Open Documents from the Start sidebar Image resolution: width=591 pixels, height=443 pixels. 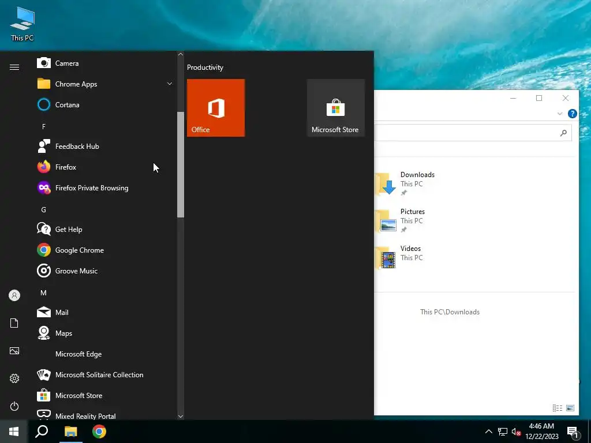[x=14, y=323]
